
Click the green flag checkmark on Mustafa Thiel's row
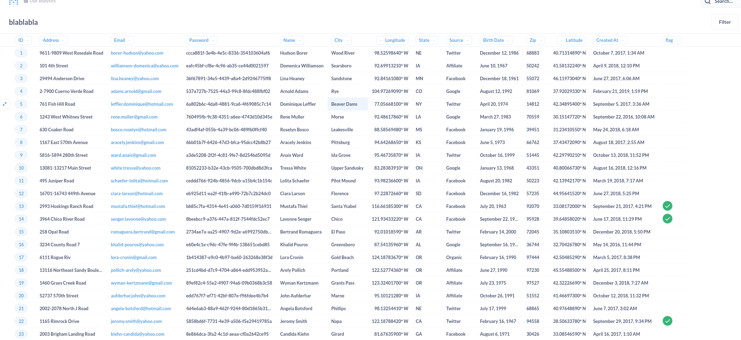point(668,206)
